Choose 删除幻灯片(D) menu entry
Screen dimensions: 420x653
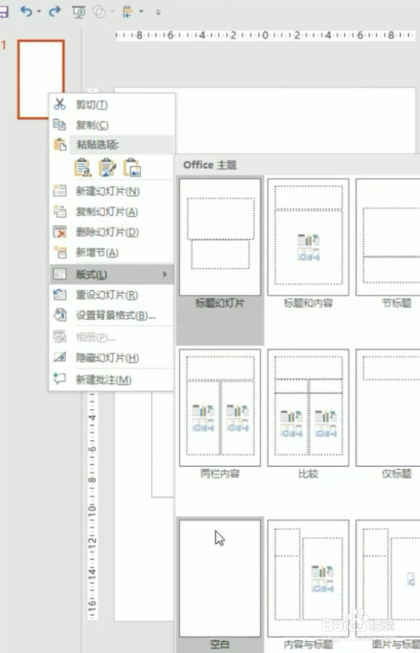tap(112, 232)
